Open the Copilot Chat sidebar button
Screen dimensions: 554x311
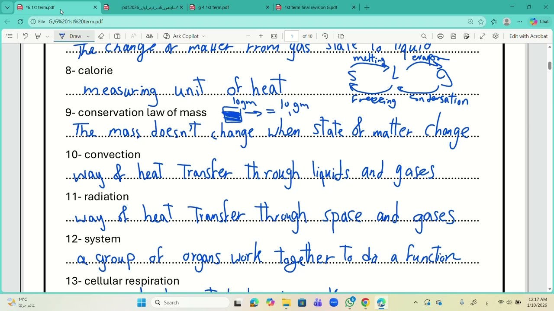point(539,22)
